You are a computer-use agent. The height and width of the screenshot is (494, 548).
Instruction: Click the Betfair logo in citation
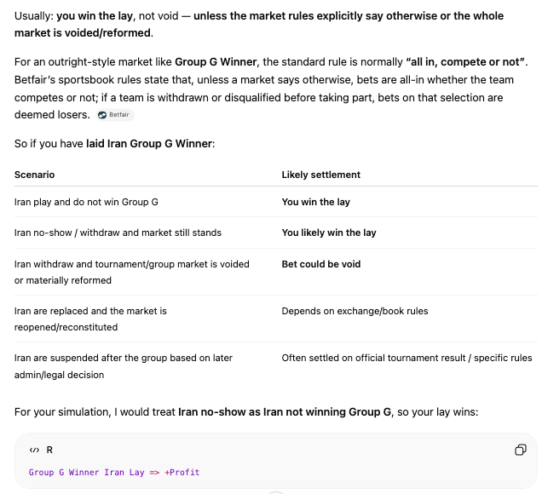102,115
